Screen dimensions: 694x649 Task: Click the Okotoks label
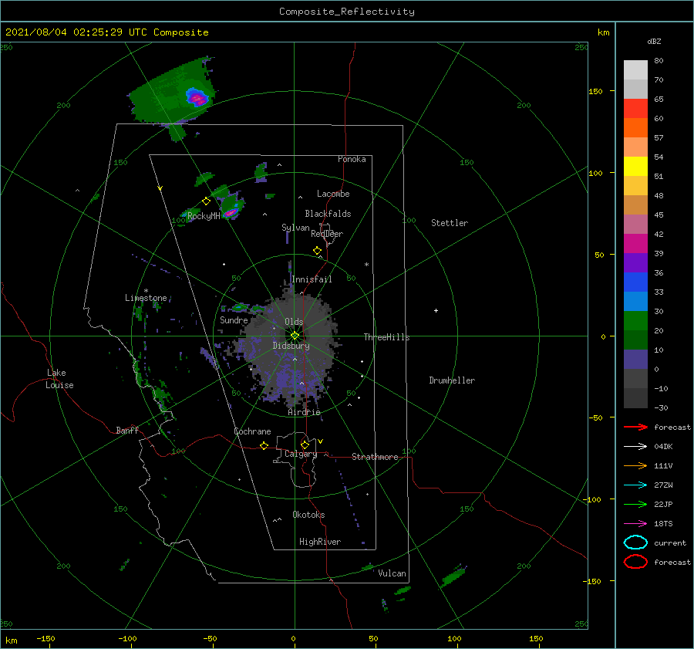(x=308, y=515)
